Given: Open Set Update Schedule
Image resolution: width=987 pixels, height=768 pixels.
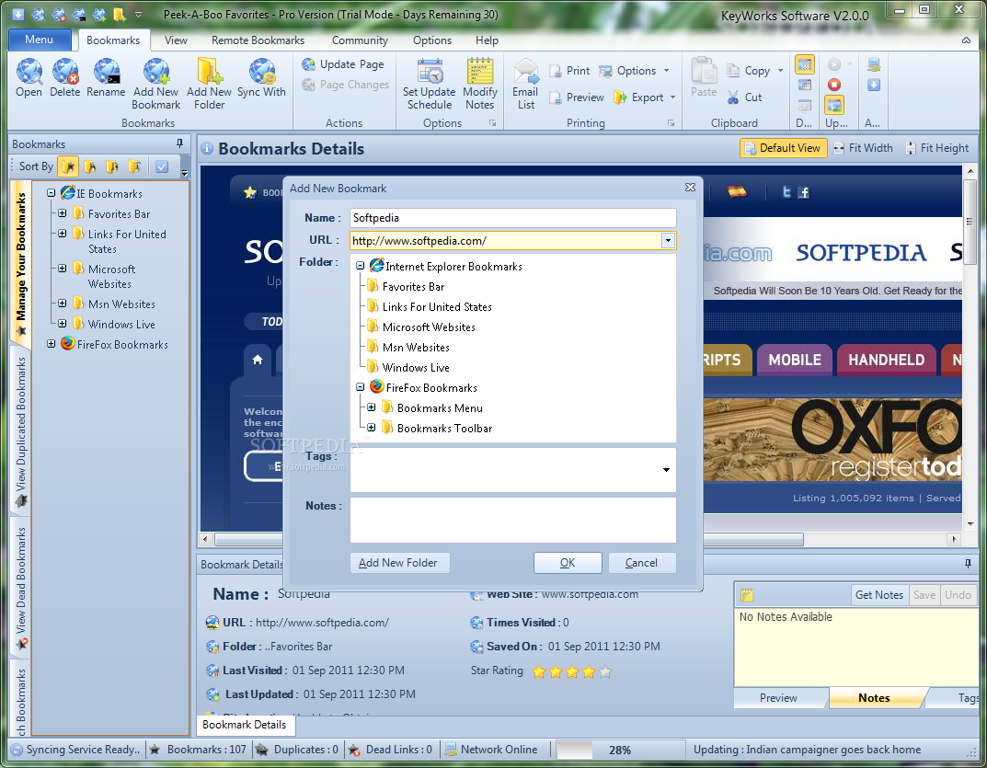Looking at the screenshot, I should [430, 85].
